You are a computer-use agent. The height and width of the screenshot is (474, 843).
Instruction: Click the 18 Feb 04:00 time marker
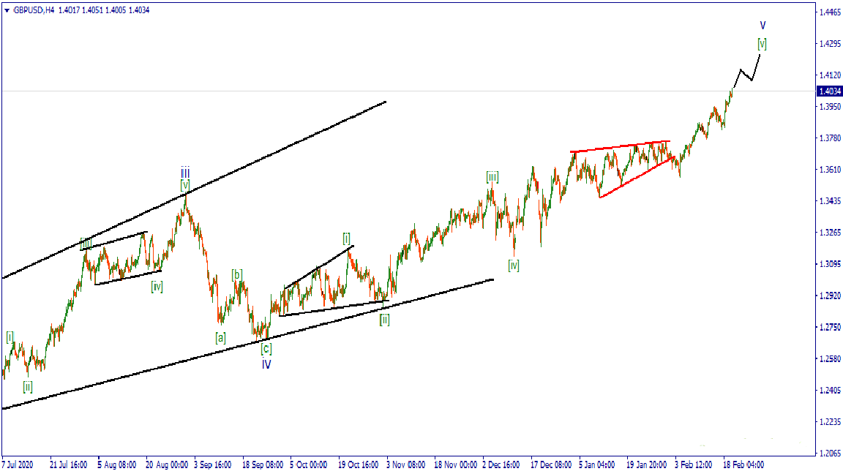[743, 464]
